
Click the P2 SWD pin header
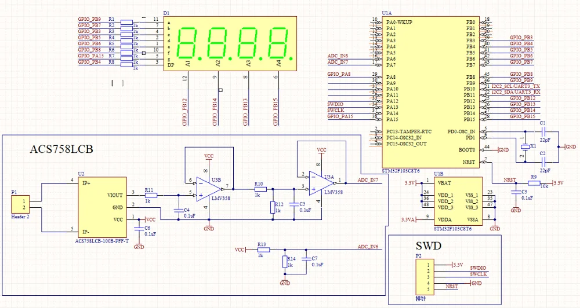tap(425, 277)
